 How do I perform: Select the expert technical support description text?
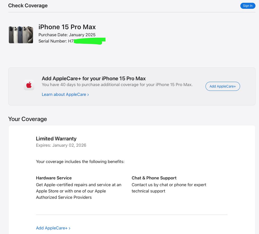[x=169, y=188]
